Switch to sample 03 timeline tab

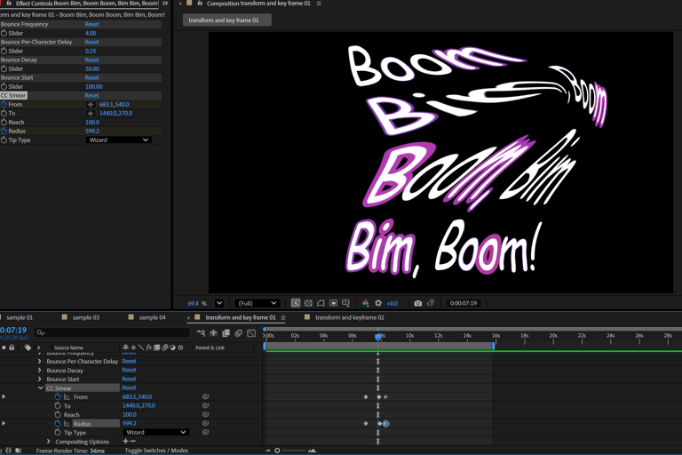tap(85, 317)
